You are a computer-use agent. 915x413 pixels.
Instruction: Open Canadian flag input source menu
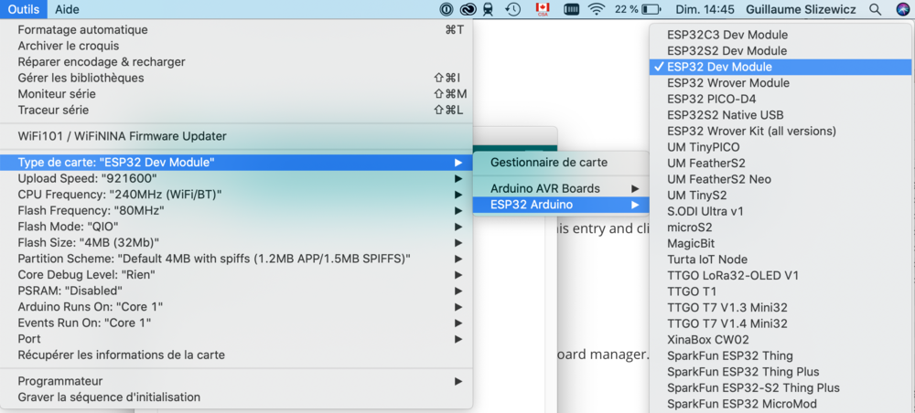click(x=543, y=9)
